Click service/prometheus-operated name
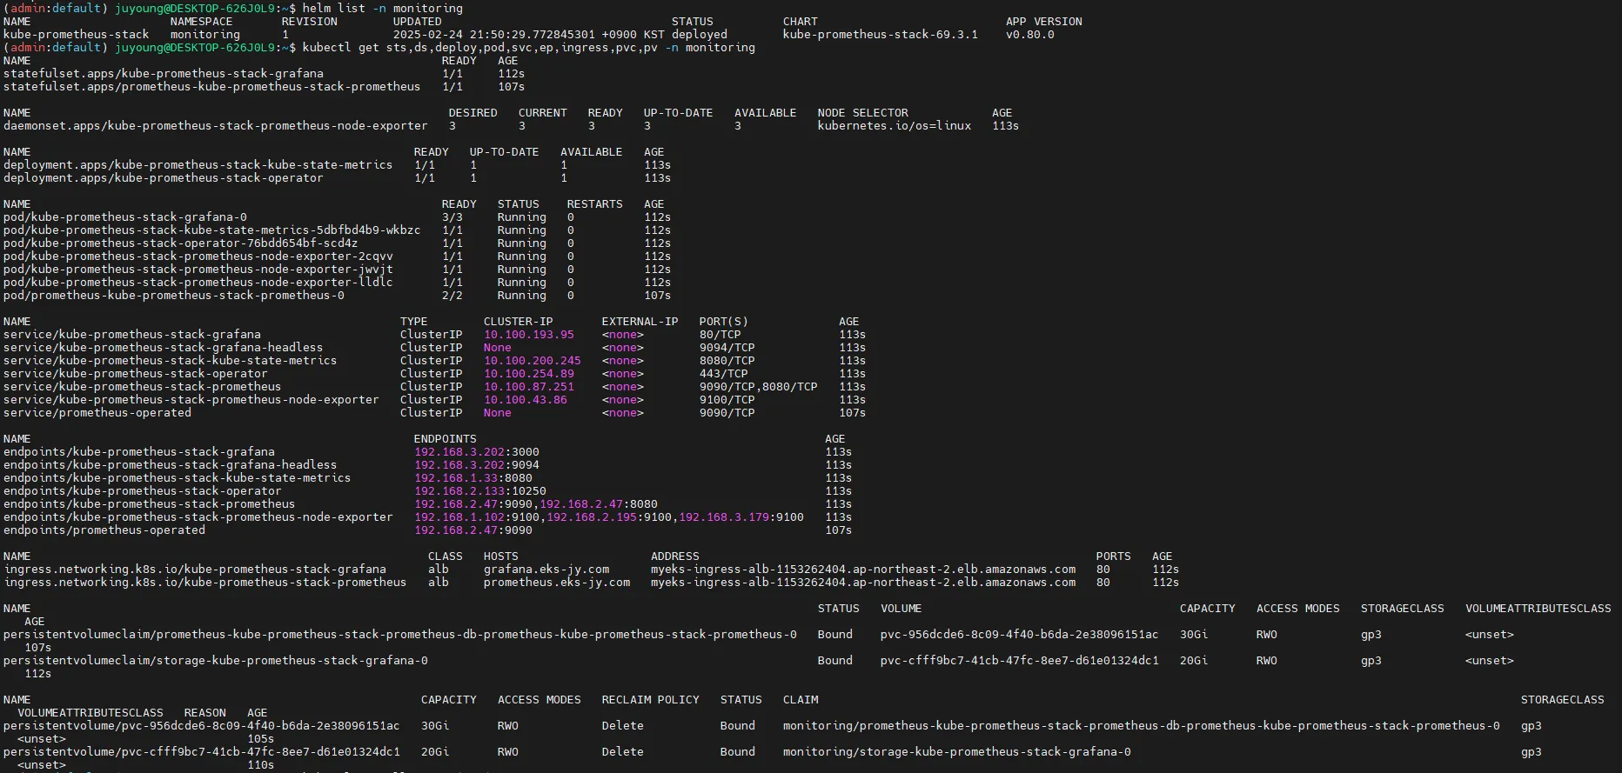Viewport: 1622px width, 773px height. point(97,413)
